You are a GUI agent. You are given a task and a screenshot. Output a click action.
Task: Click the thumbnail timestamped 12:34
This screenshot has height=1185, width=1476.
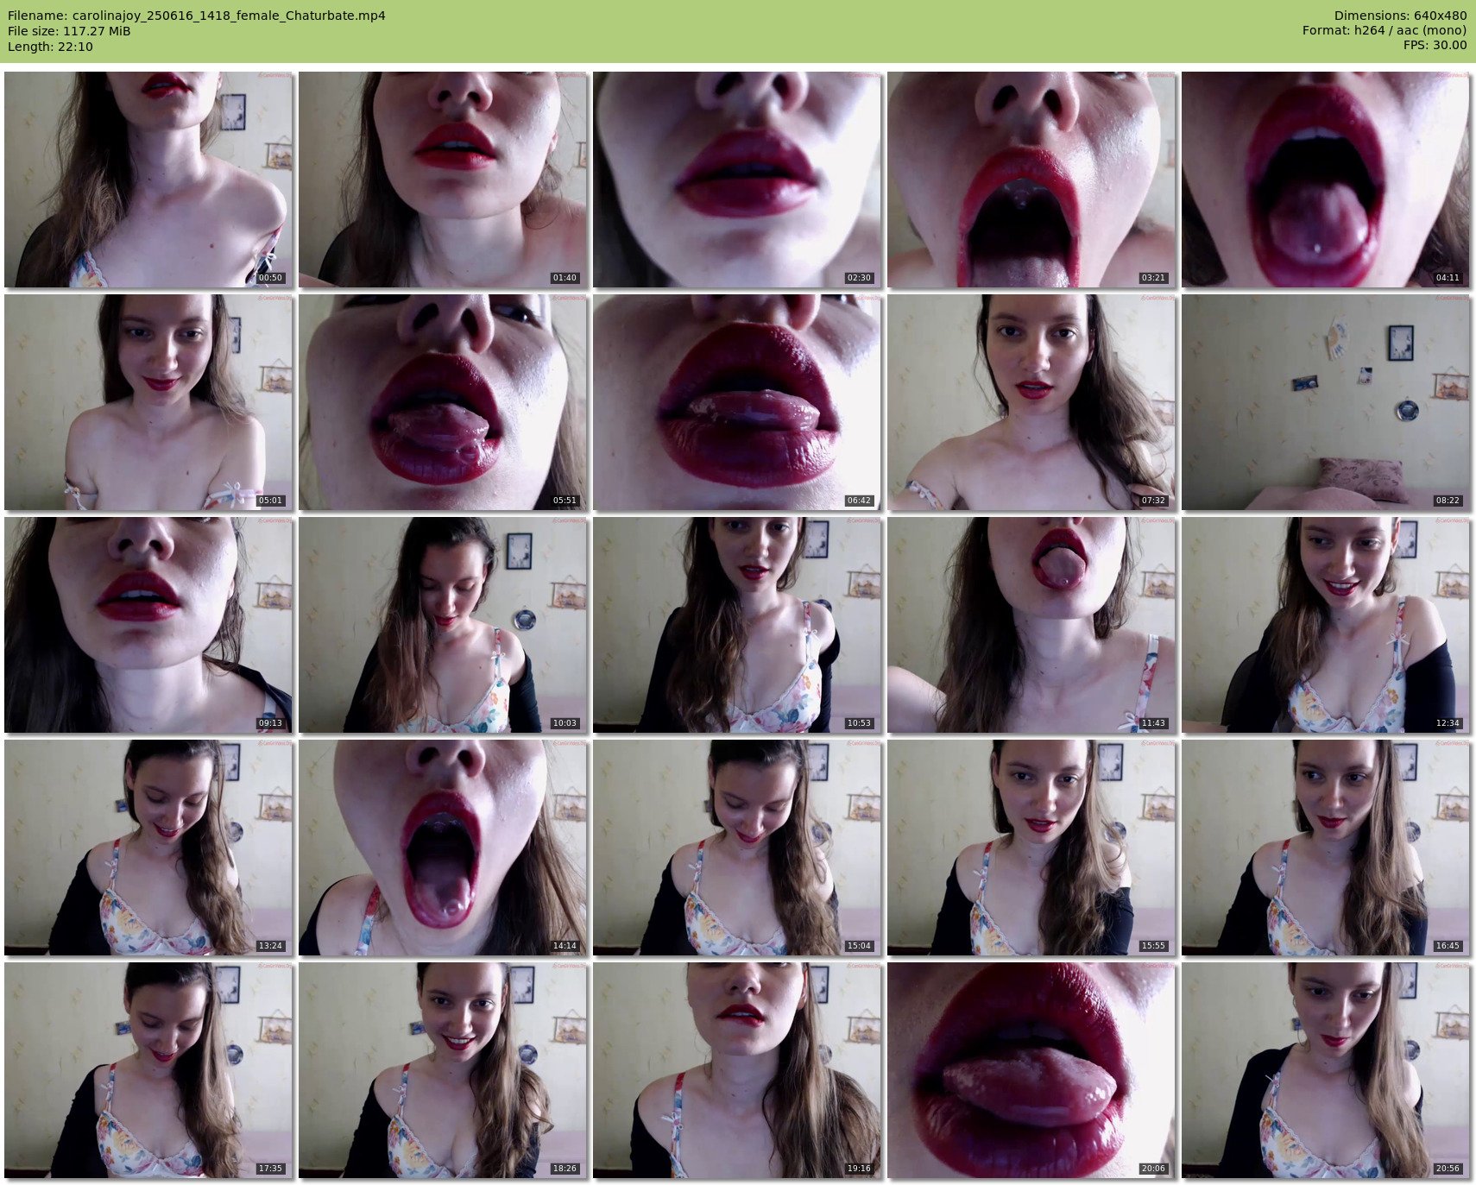pos(1326,625)
